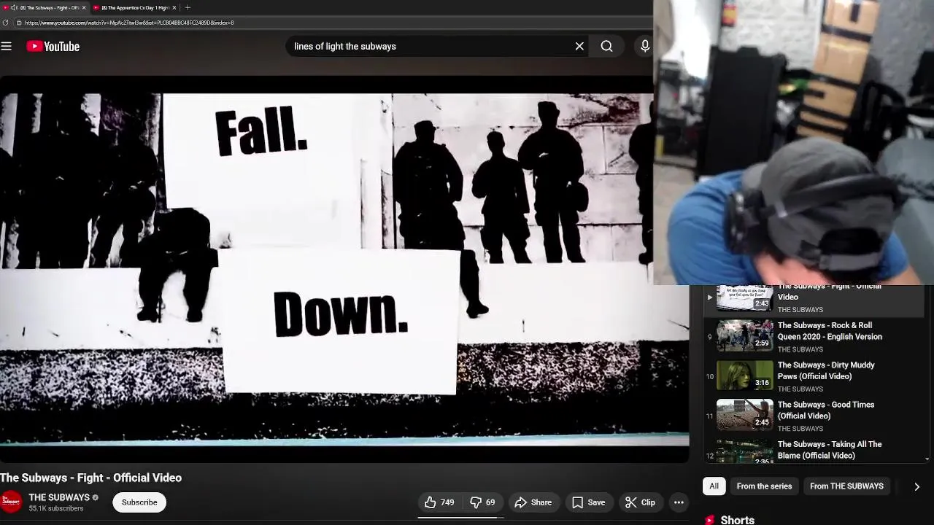
Task: Mute the tab via speaker icon on Fight tab
Action: [14, 7]
